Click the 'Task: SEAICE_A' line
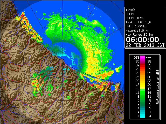The image size is (166, 124). coord(138,22)
